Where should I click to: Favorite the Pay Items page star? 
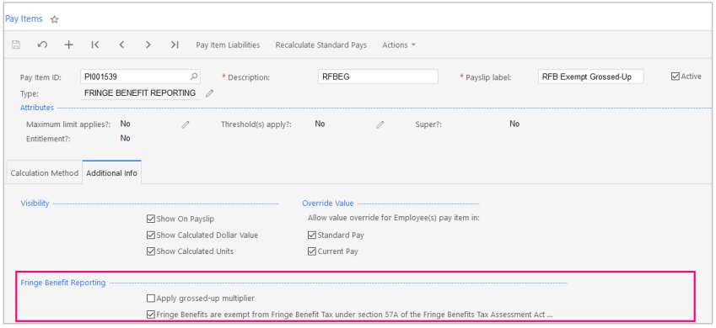(x=54, y=19)
